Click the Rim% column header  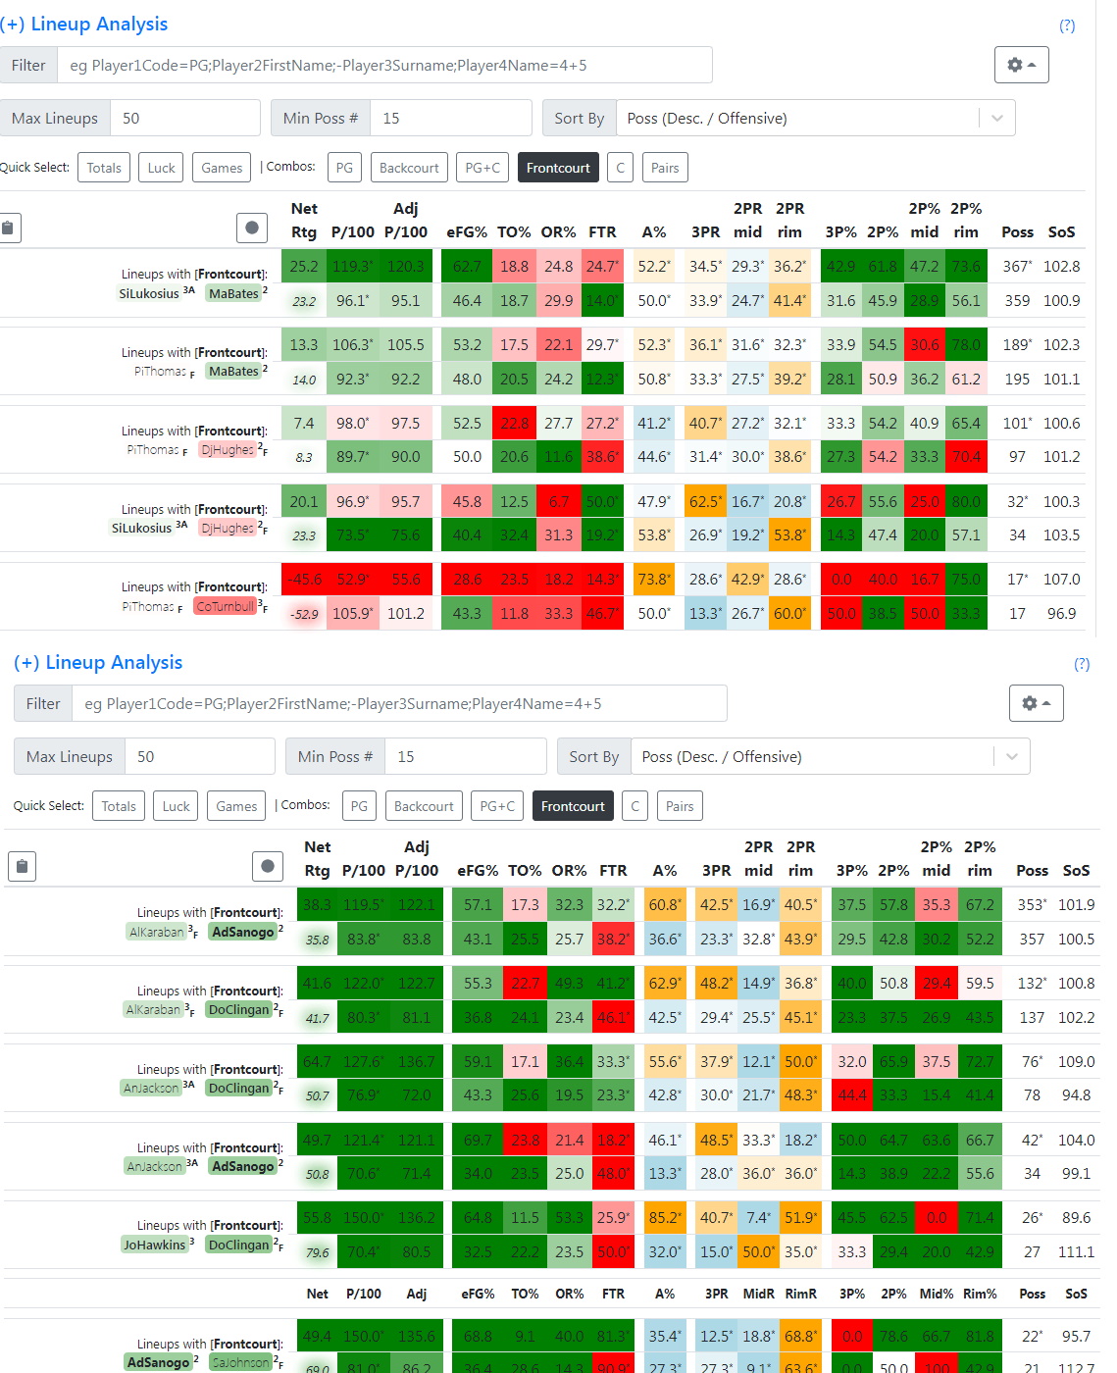980,1295
